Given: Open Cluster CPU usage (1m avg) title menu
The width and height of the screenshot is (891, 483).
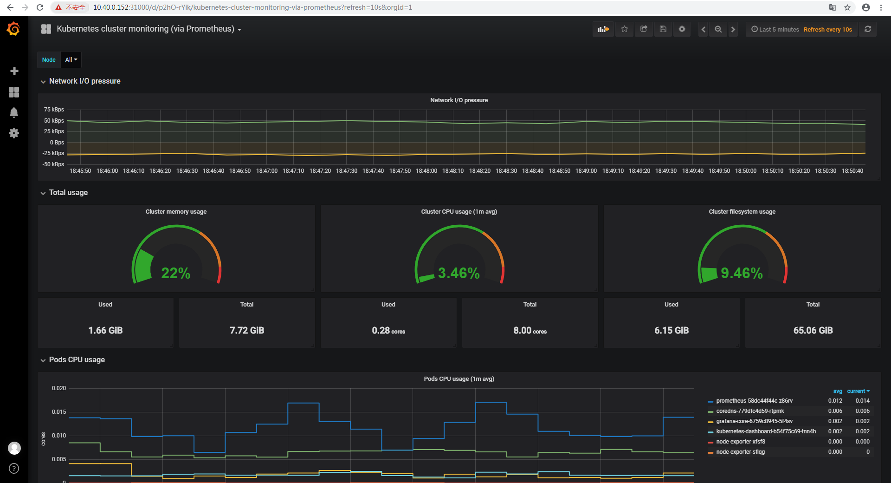Looking at the screenshot, I should [459, 212].
